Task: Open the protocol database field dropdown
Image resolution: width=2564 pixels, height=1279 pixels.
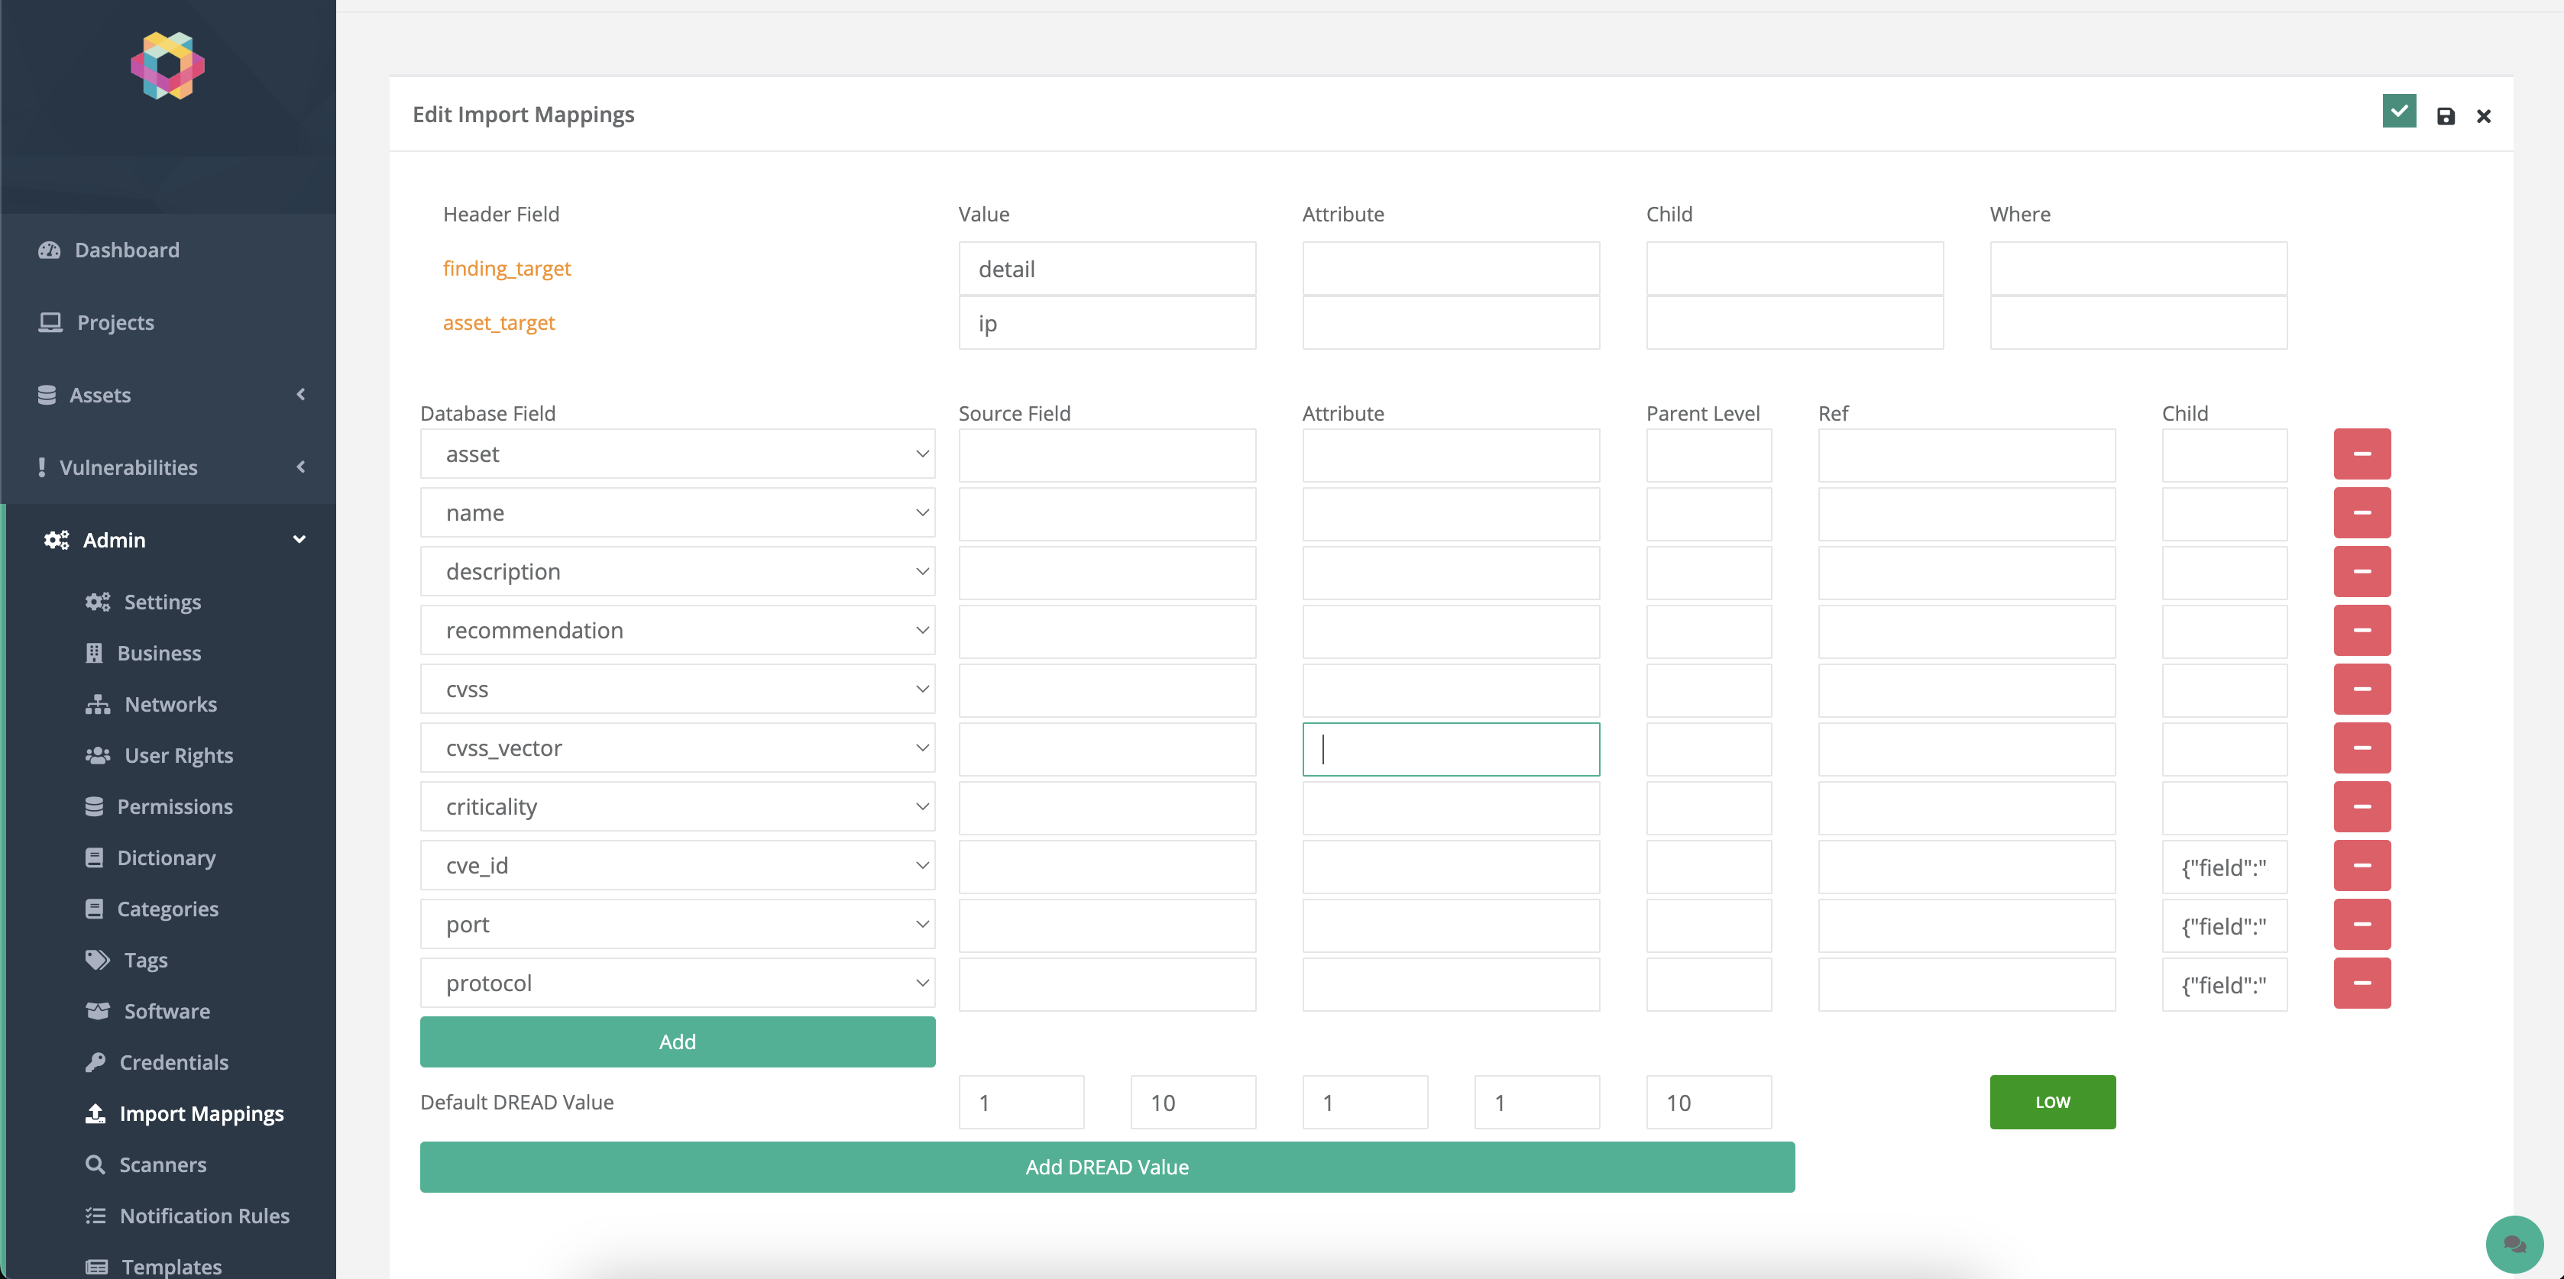Action: 677,983
